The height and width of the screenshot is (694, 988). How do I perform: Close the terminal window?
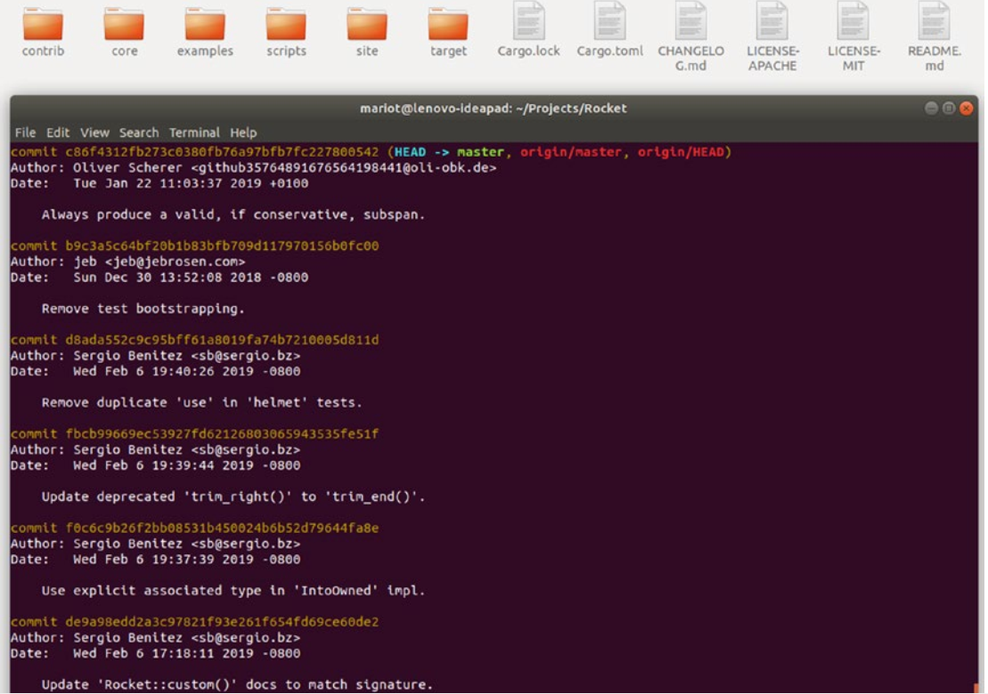(x=966, y=109)
